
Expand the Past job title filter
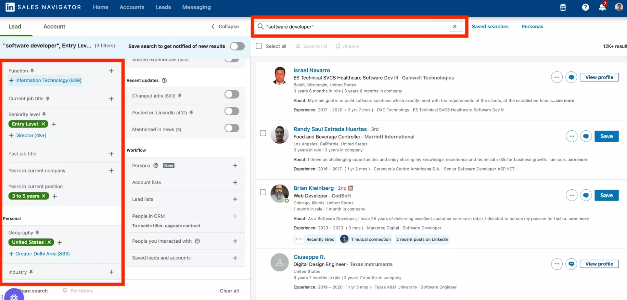point(111,154)
